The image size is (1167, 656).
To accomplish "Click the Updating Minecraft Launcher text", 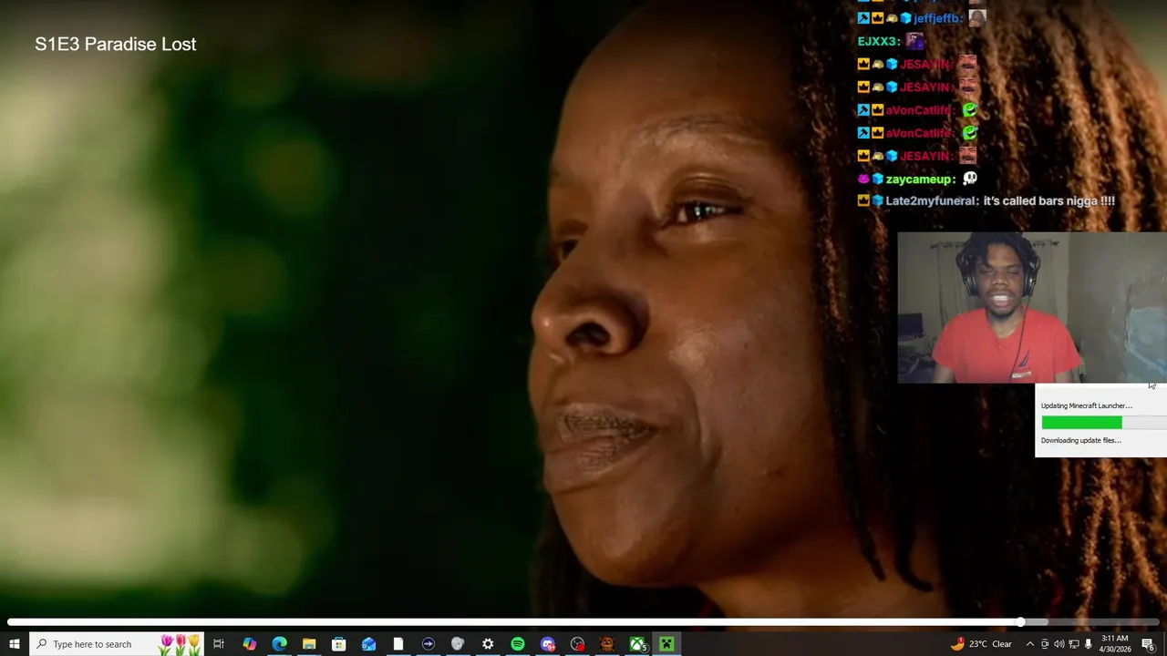I will (1087, 405).
